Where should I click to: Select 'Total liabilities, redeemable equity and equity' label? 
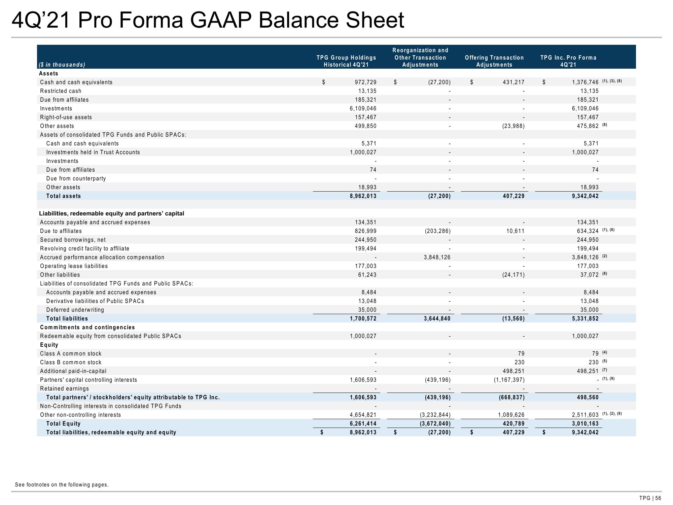[x=111, y=432]
